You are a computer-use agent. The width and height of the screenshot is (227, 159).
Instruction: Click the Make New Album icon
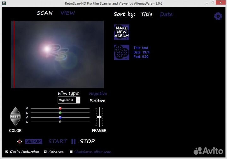tap(121, 32)
